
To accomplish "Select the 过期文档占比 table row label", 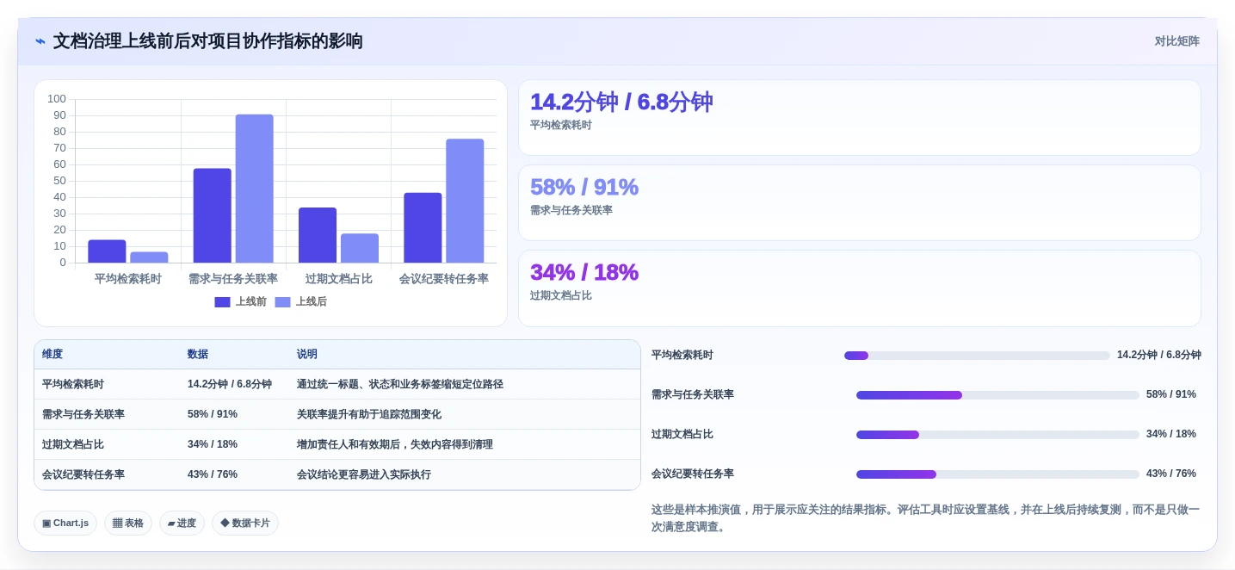I will pyautogui.click(x=73, y=445).
